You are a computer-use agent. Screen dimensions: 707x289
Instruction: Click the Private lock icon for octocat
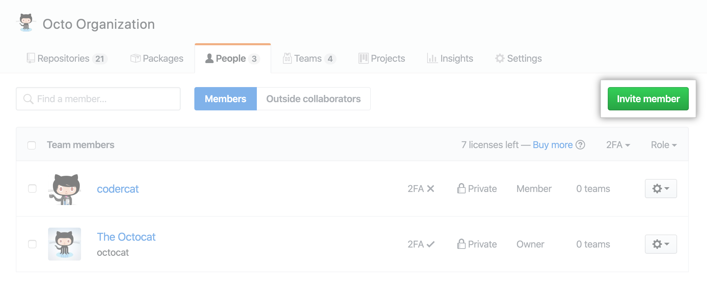(x=461, y=244)
